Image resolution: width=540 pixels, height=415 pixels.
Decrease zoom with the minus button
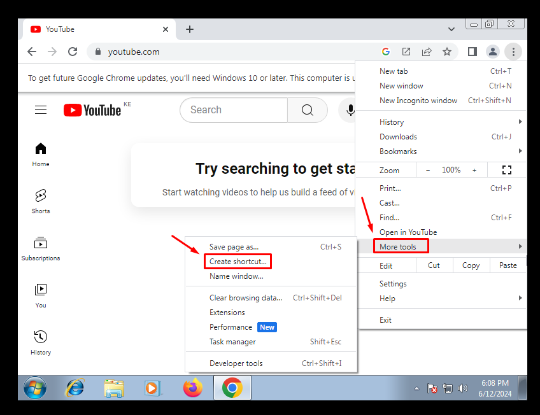pyautogui.click(x=428, y=170)
